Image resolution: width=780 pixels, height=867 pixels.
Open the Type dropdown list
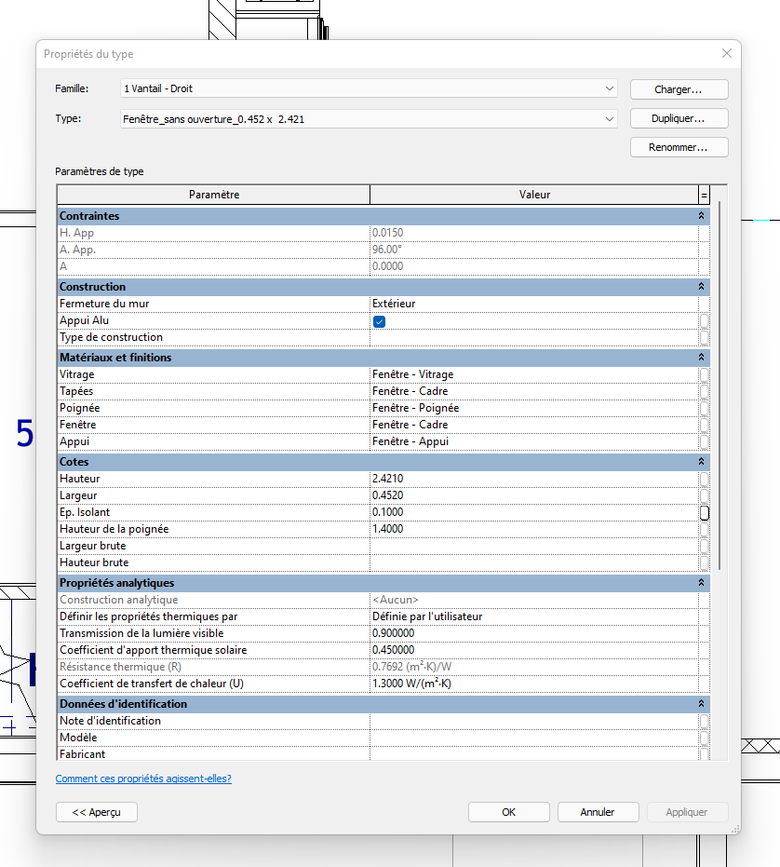[609, 118]
